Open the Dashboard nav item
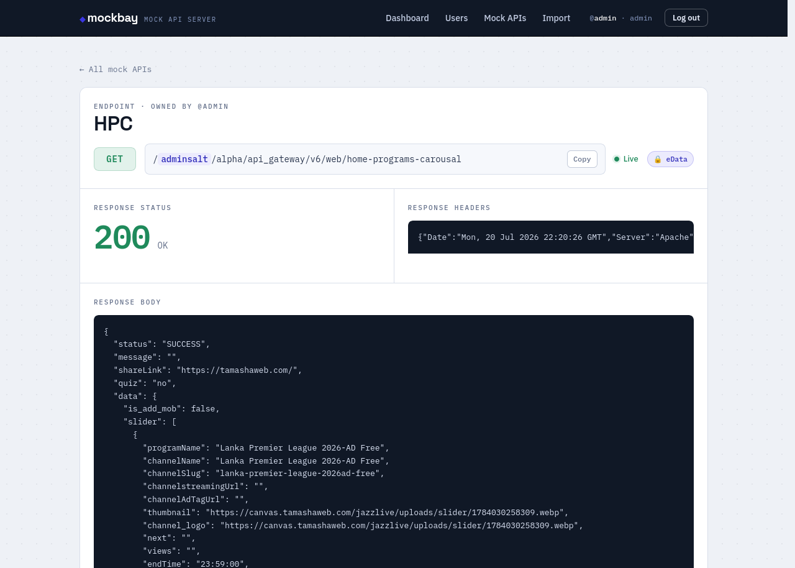The height and width of the screenshot is (568, 795). (407, 18)
